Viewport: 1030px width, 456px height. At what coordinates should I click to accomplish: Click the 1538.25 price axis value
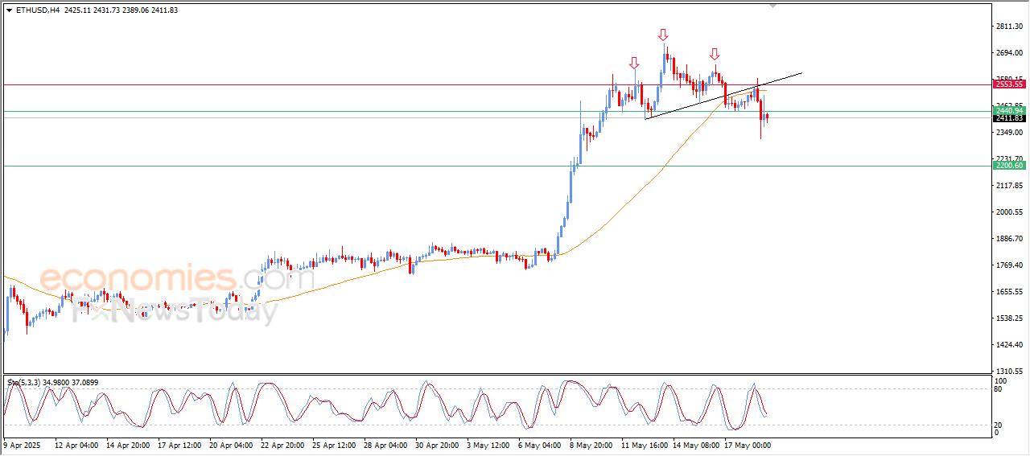click(1009, 318)
